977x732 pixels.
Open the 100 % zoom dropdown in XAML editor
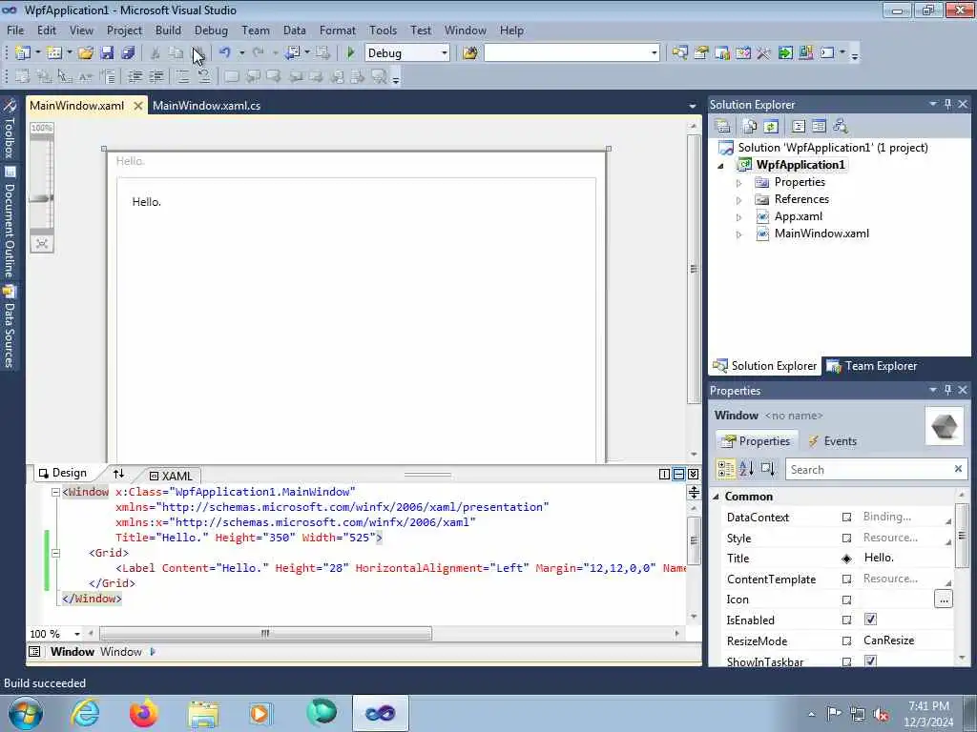pos(77,634)
